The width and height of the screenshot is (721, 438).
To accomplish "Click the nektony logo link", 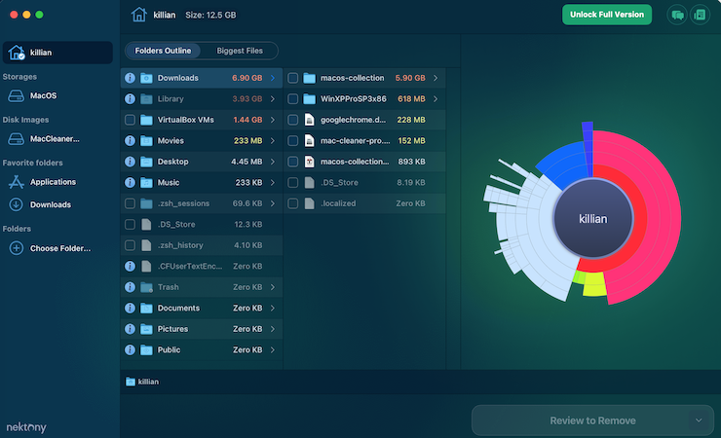I will point(26,427).
